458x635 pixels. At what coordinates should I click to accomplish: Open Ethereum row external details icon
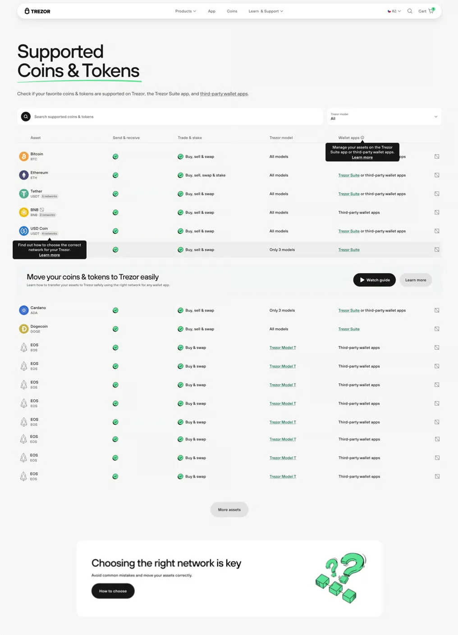tap(437, 175)
